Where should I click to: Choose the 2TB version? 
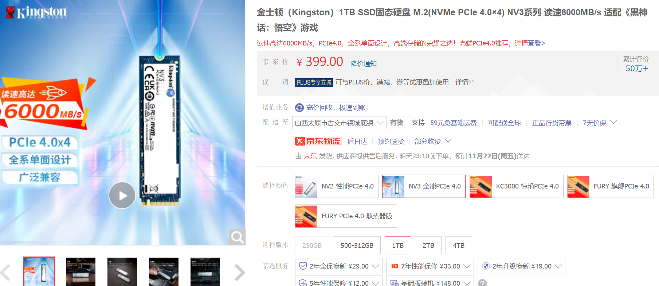428,245
